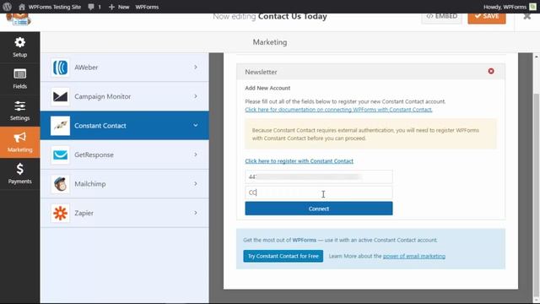The height and width of the screenshot is (304, 540).
Task: Open the WordPress logo menu
Action: click(x=7, y=7)
